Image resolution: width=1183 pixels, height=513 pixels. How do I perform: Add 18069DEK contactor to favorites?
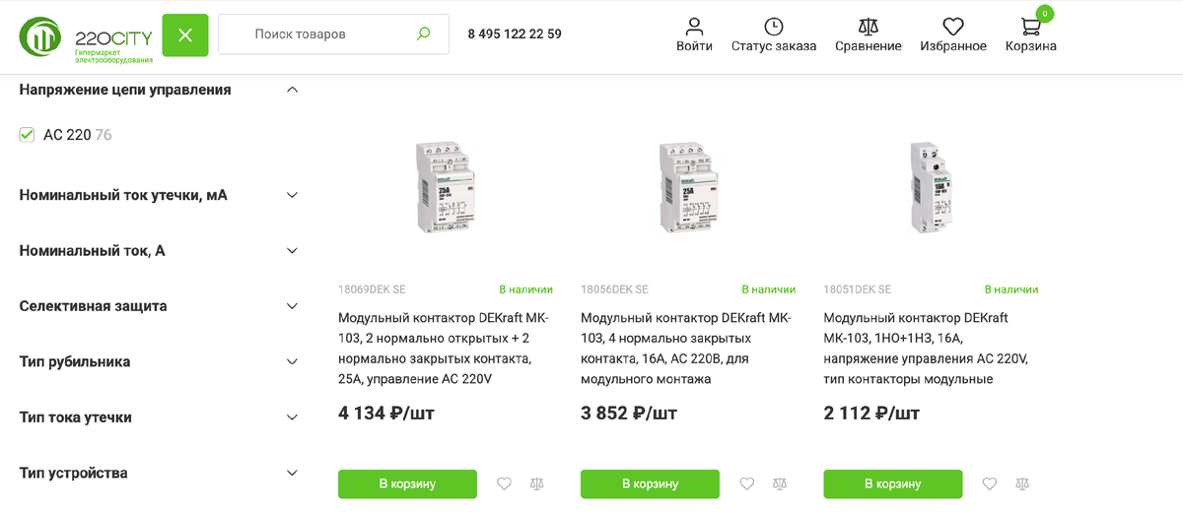[x=504, y=483]
